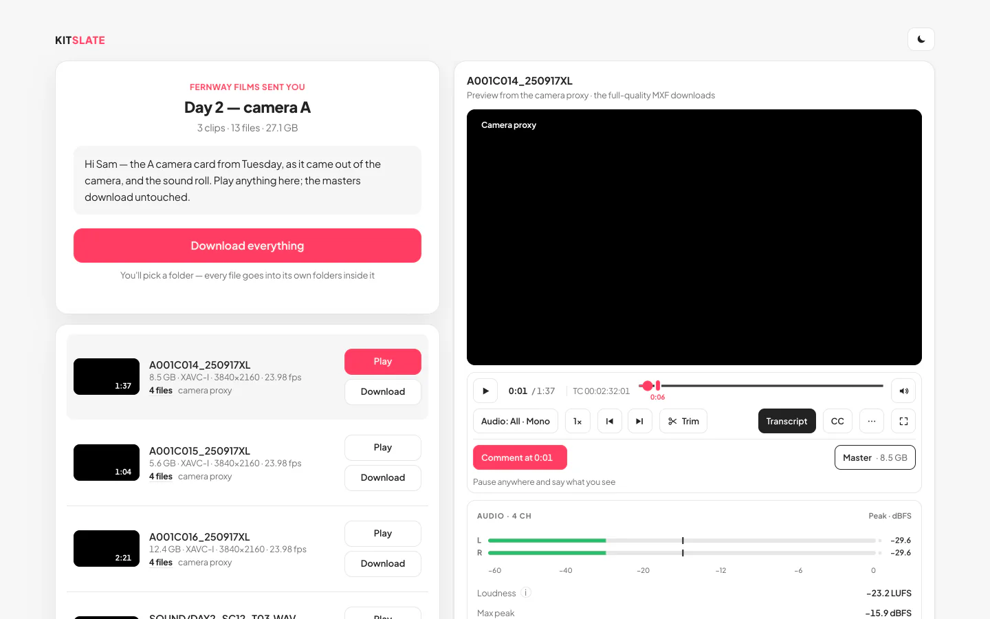Click the Day 2 — camera A heading
Viewport: 990px width, 619px height.
pos(247,107)
